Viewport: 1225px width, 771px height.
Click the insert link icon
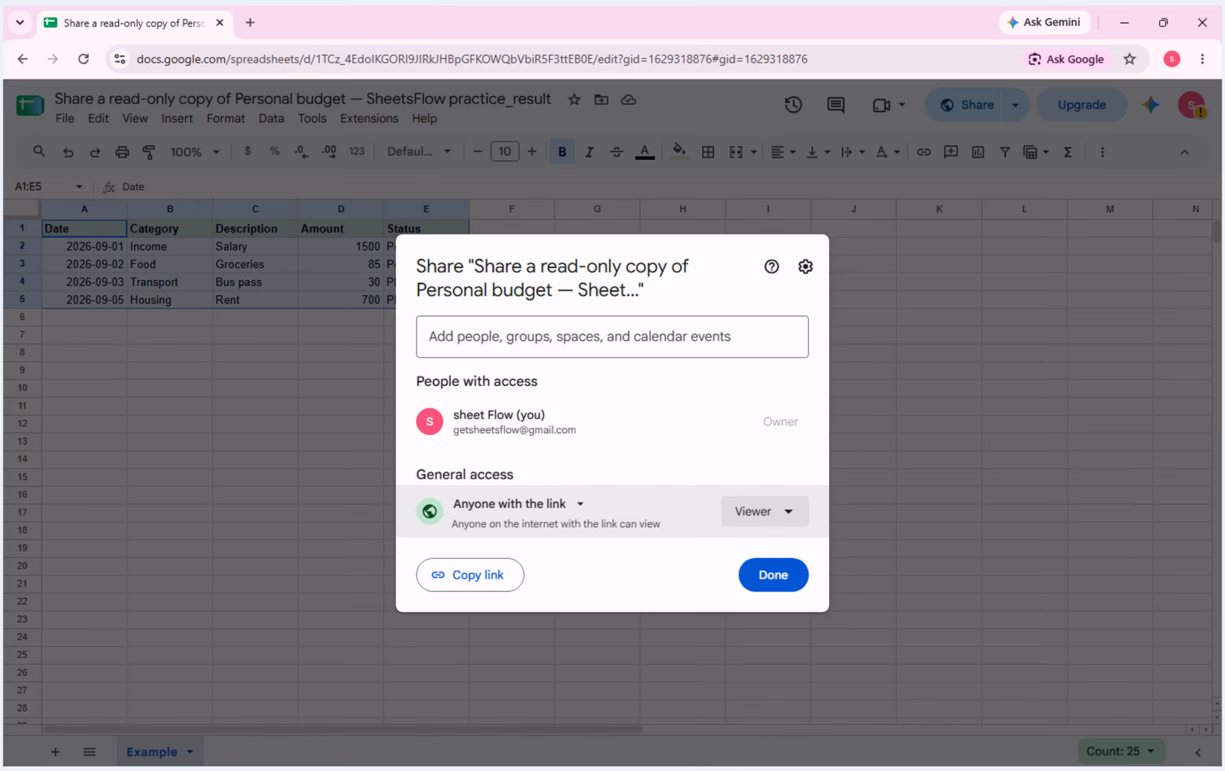[x=924, y=152]
